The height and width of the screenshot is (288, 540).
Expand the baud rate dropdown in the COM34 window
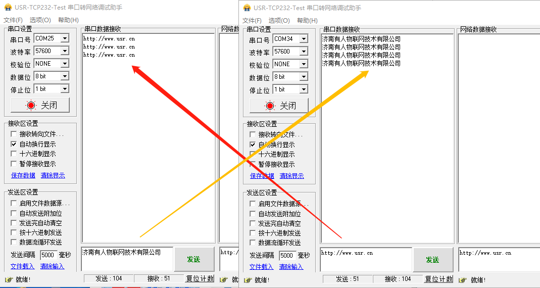coord(303,52)
